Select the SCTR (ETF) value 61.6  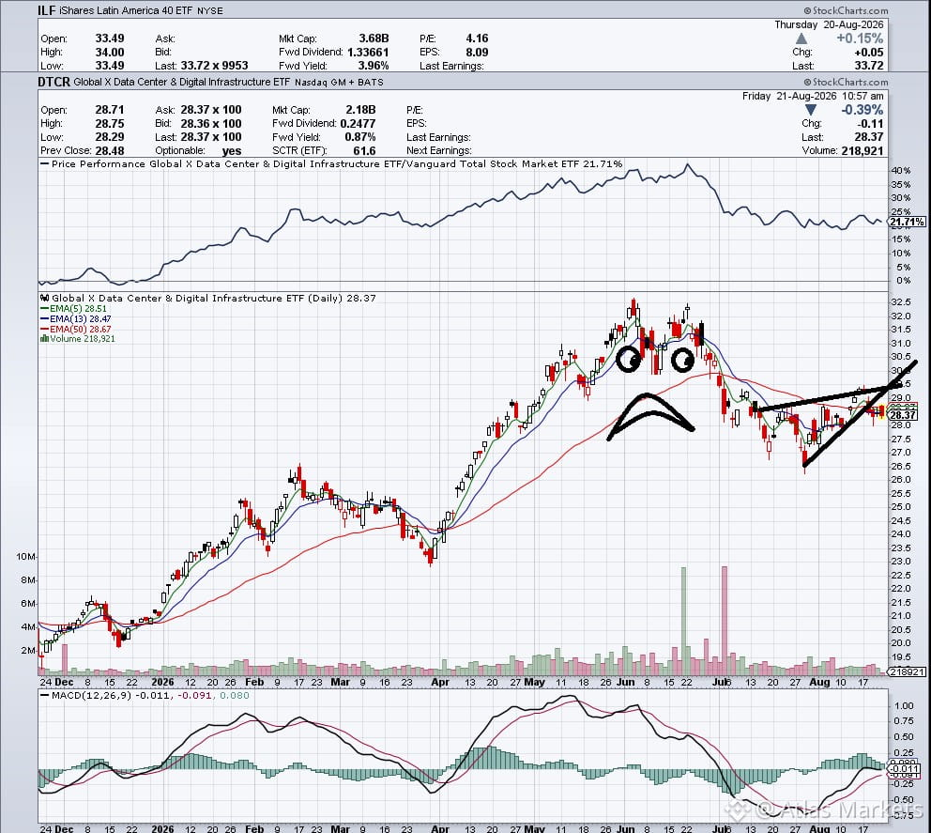(364, 150)
